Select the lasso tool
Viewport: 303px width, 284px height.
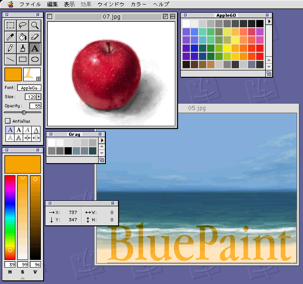coord(23,25)
